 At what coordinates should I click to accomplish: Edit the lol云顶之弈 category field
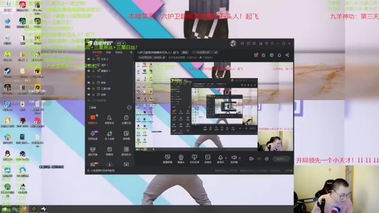(205, 52)
